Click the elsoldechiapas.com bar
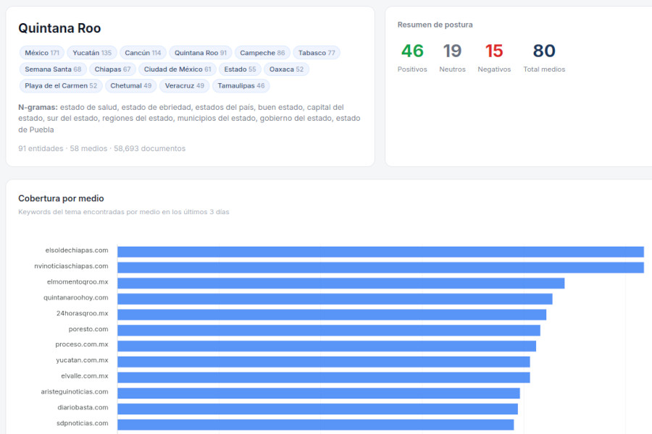This screenshot has width=652, height=434. (x=380, y=252)
